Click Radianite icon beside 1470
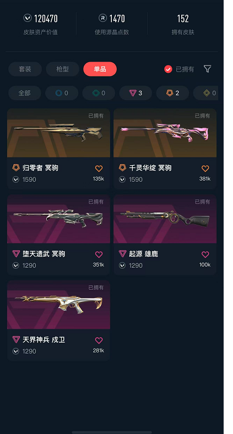Screen dimensions: 233x434 tap(102, 18)
